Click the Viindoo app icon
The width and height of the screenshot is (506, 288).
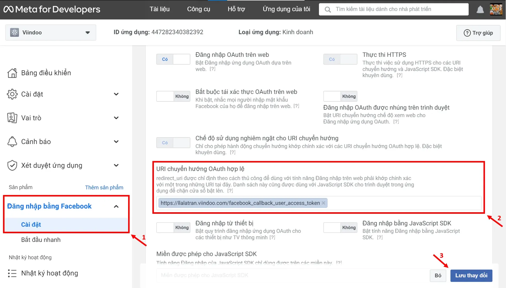pos(14,32)
